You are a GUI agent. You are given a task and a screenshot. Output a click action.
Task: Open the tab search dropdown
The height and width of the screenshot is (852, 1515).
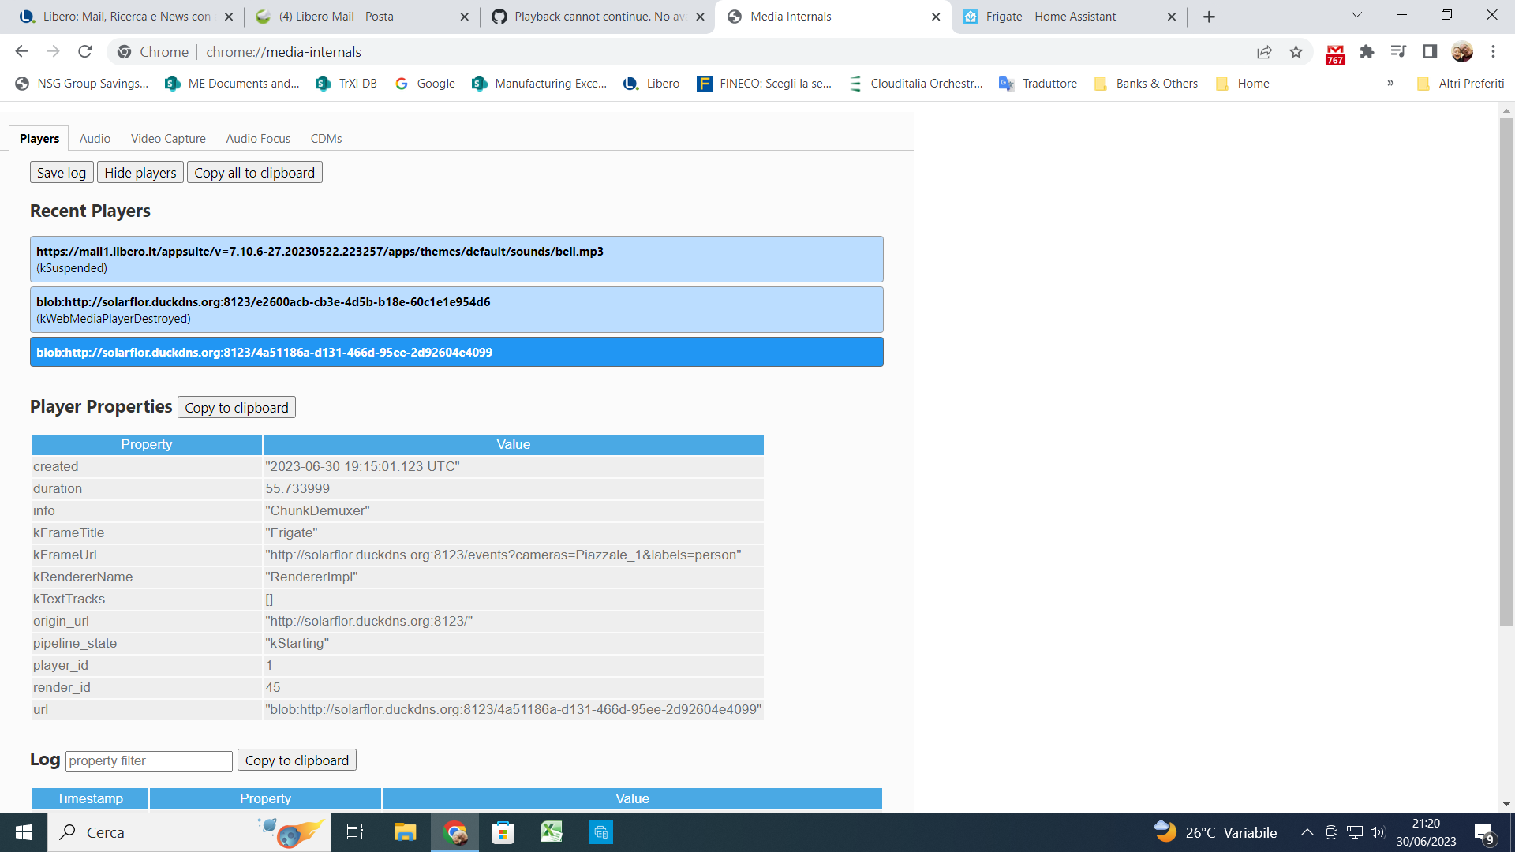pos(1356,15)
